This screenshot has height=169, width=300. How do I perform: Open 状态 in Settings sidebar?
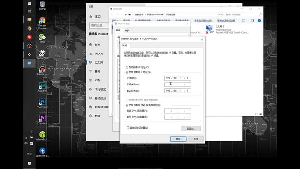tap(97, 45)
